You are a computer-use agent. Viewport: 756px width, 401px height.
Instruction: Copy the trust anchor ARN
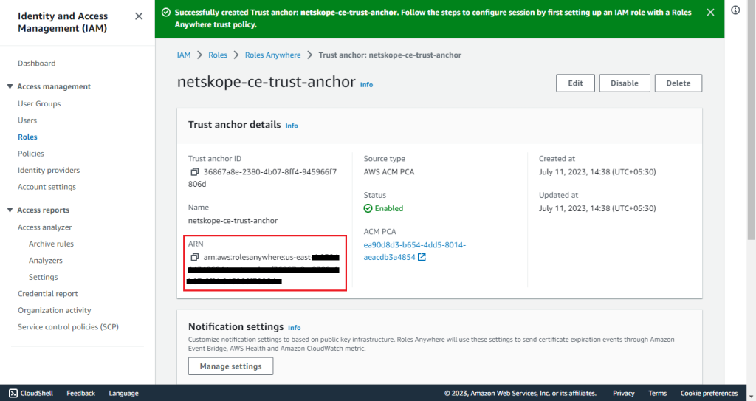(195, 257)
